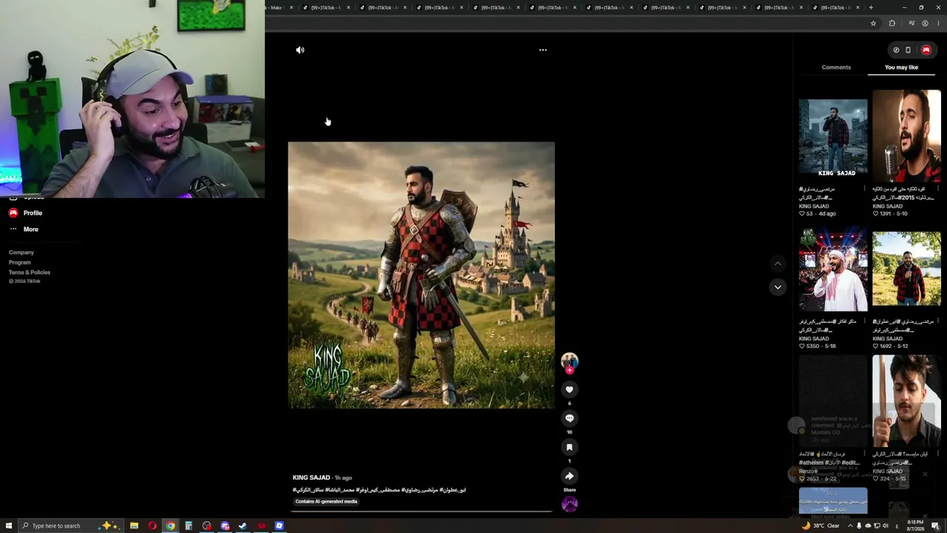Open KING SAJAD creator name under video
947x533 pixels.
coord(311,478)
